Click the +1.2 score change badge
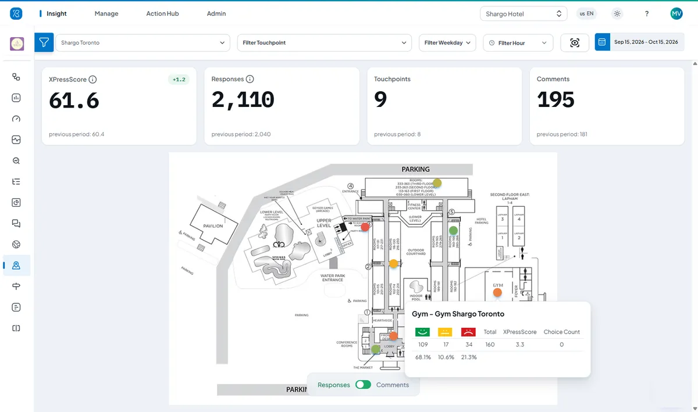The width and height of the screenshot is (698, 412). 179,80
